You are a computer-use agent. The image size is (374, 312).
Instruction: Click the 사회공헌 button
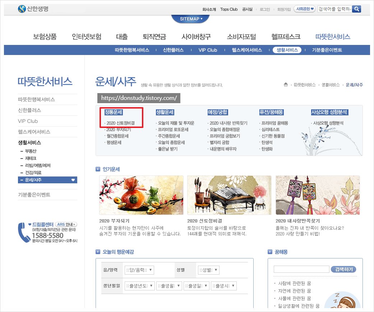click(305, 9)
